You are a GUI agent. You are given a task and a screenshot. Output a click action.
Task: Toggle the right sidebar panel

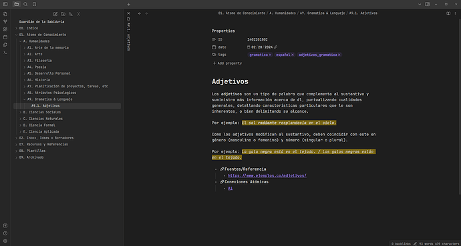coord(428,4)
